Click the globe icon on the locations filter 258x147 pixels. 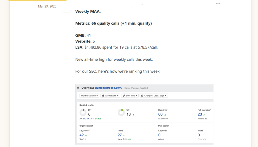click(x=103, y=95)
